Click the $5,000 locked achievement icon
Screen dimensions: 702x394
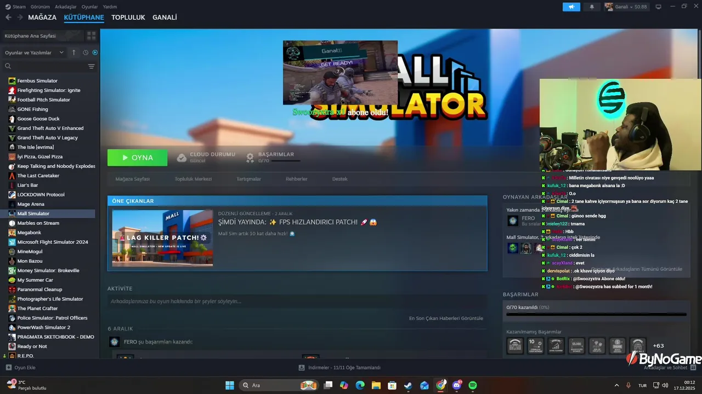(576, 345)
